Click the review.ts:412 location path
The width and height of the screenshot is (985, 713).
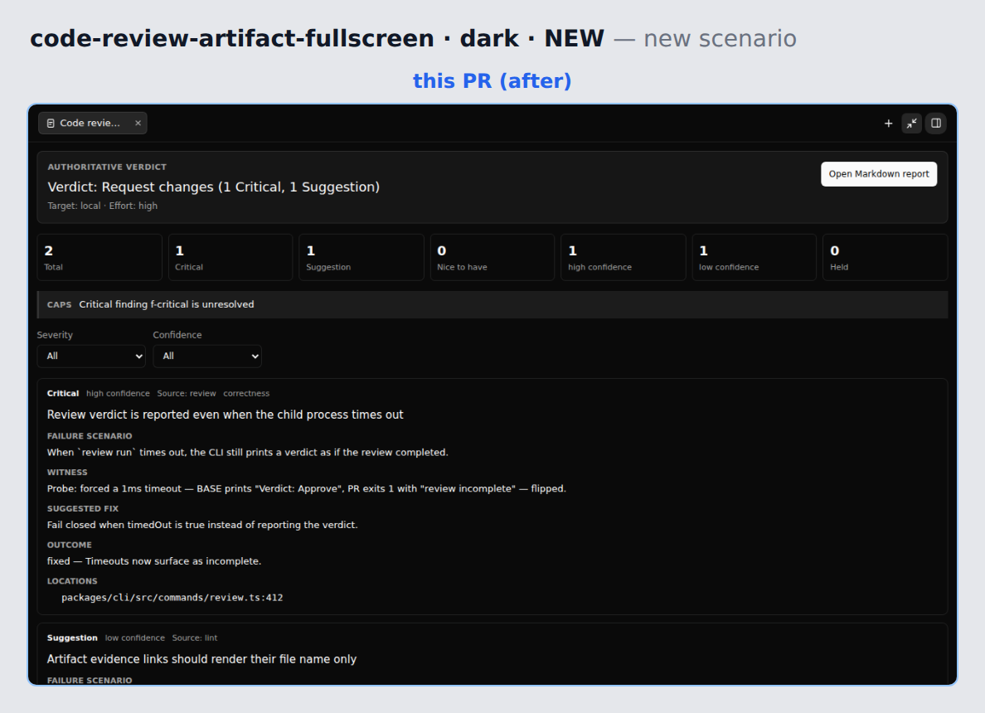tap(172, 598)
